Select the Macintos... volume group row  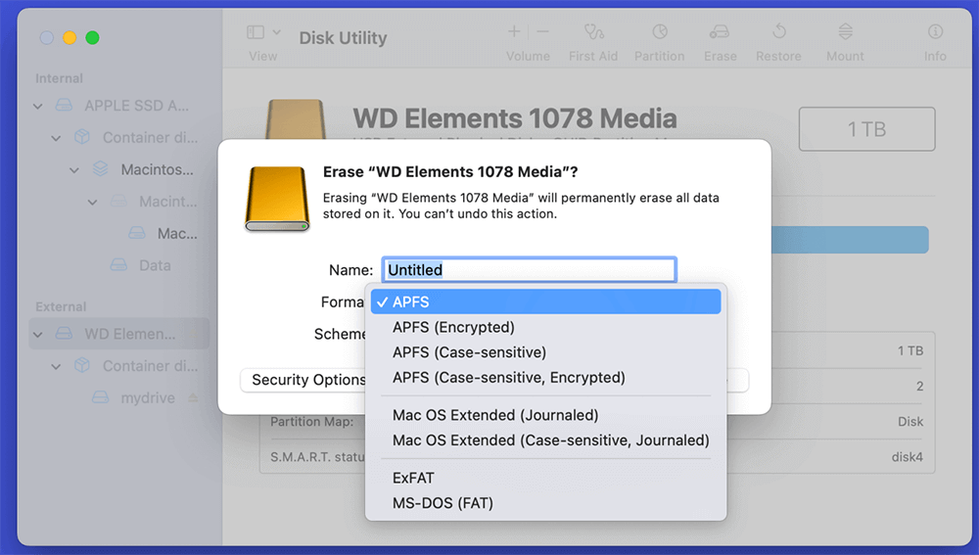pyautogui.click(x=118, y=169)
